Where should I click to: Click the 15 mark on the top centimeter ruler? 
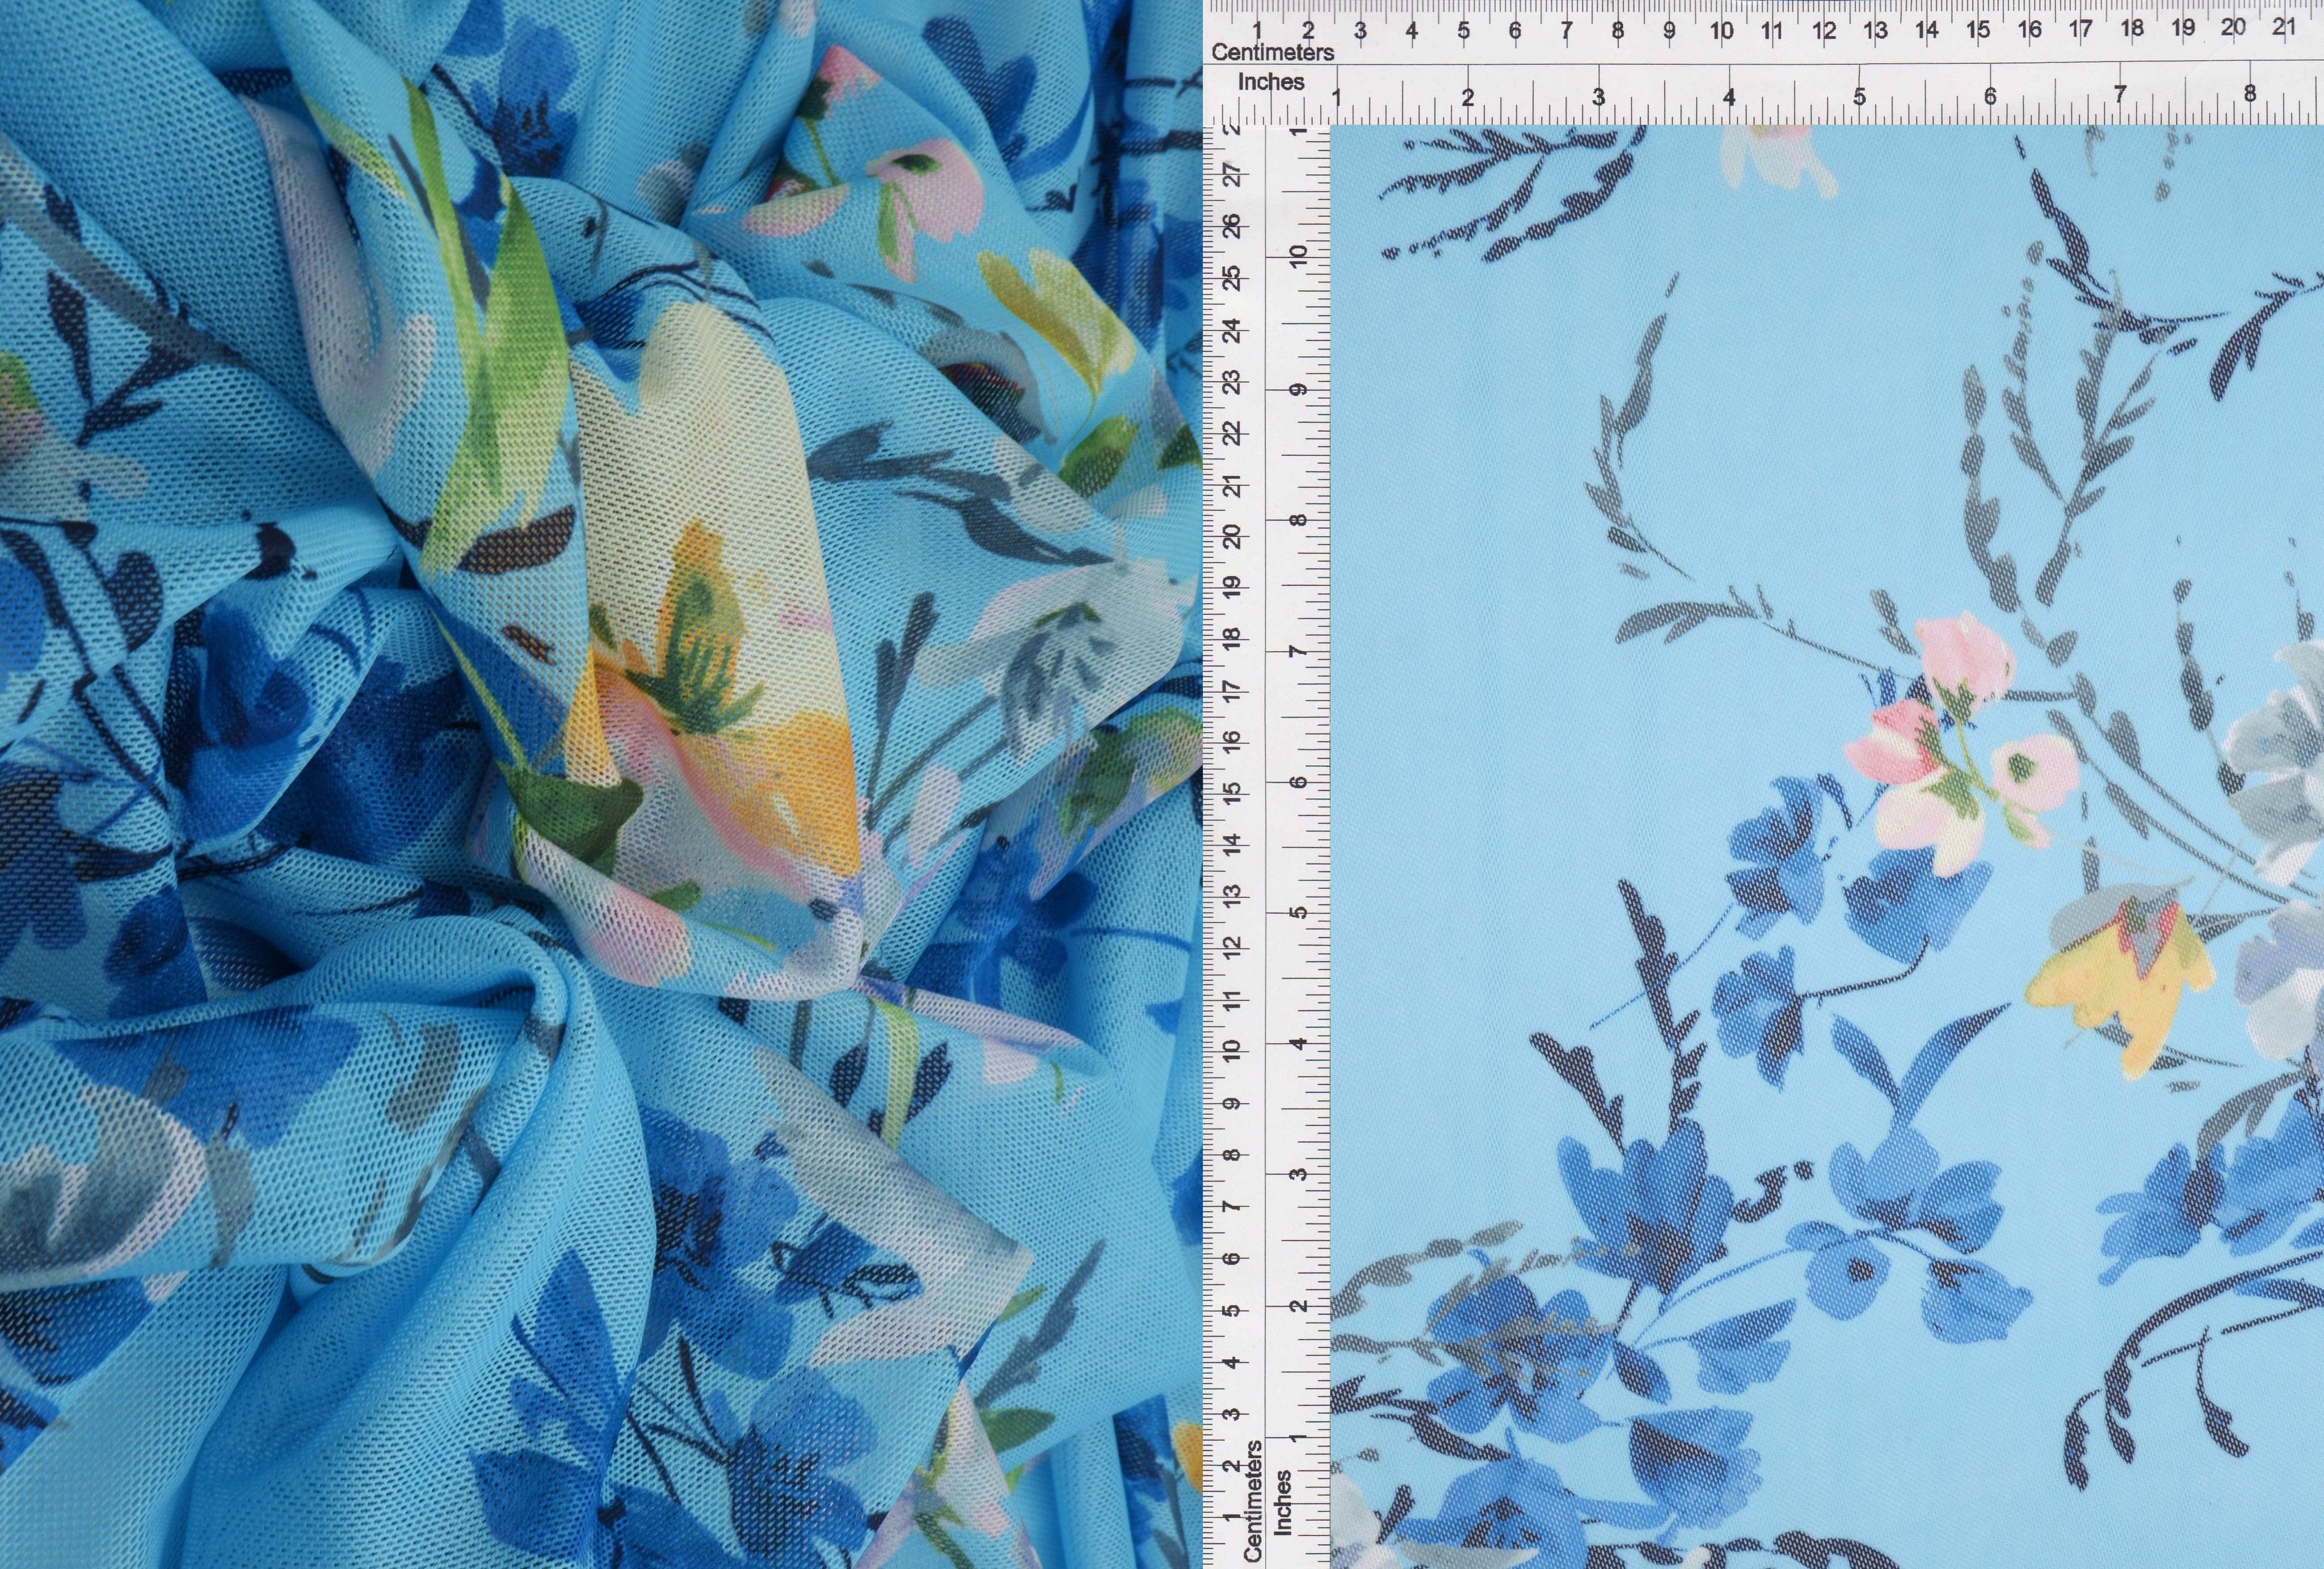(1978, 30)
